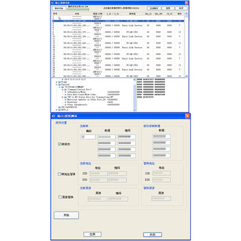This screenshot has height=241, width=241.
Task: Collapse the NT to NT Status Bits node
Action: (63, 97)
